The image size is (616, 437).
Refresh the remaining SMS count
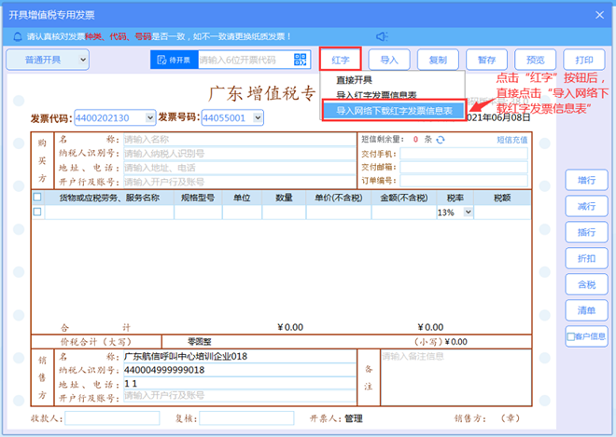point(441,140)
